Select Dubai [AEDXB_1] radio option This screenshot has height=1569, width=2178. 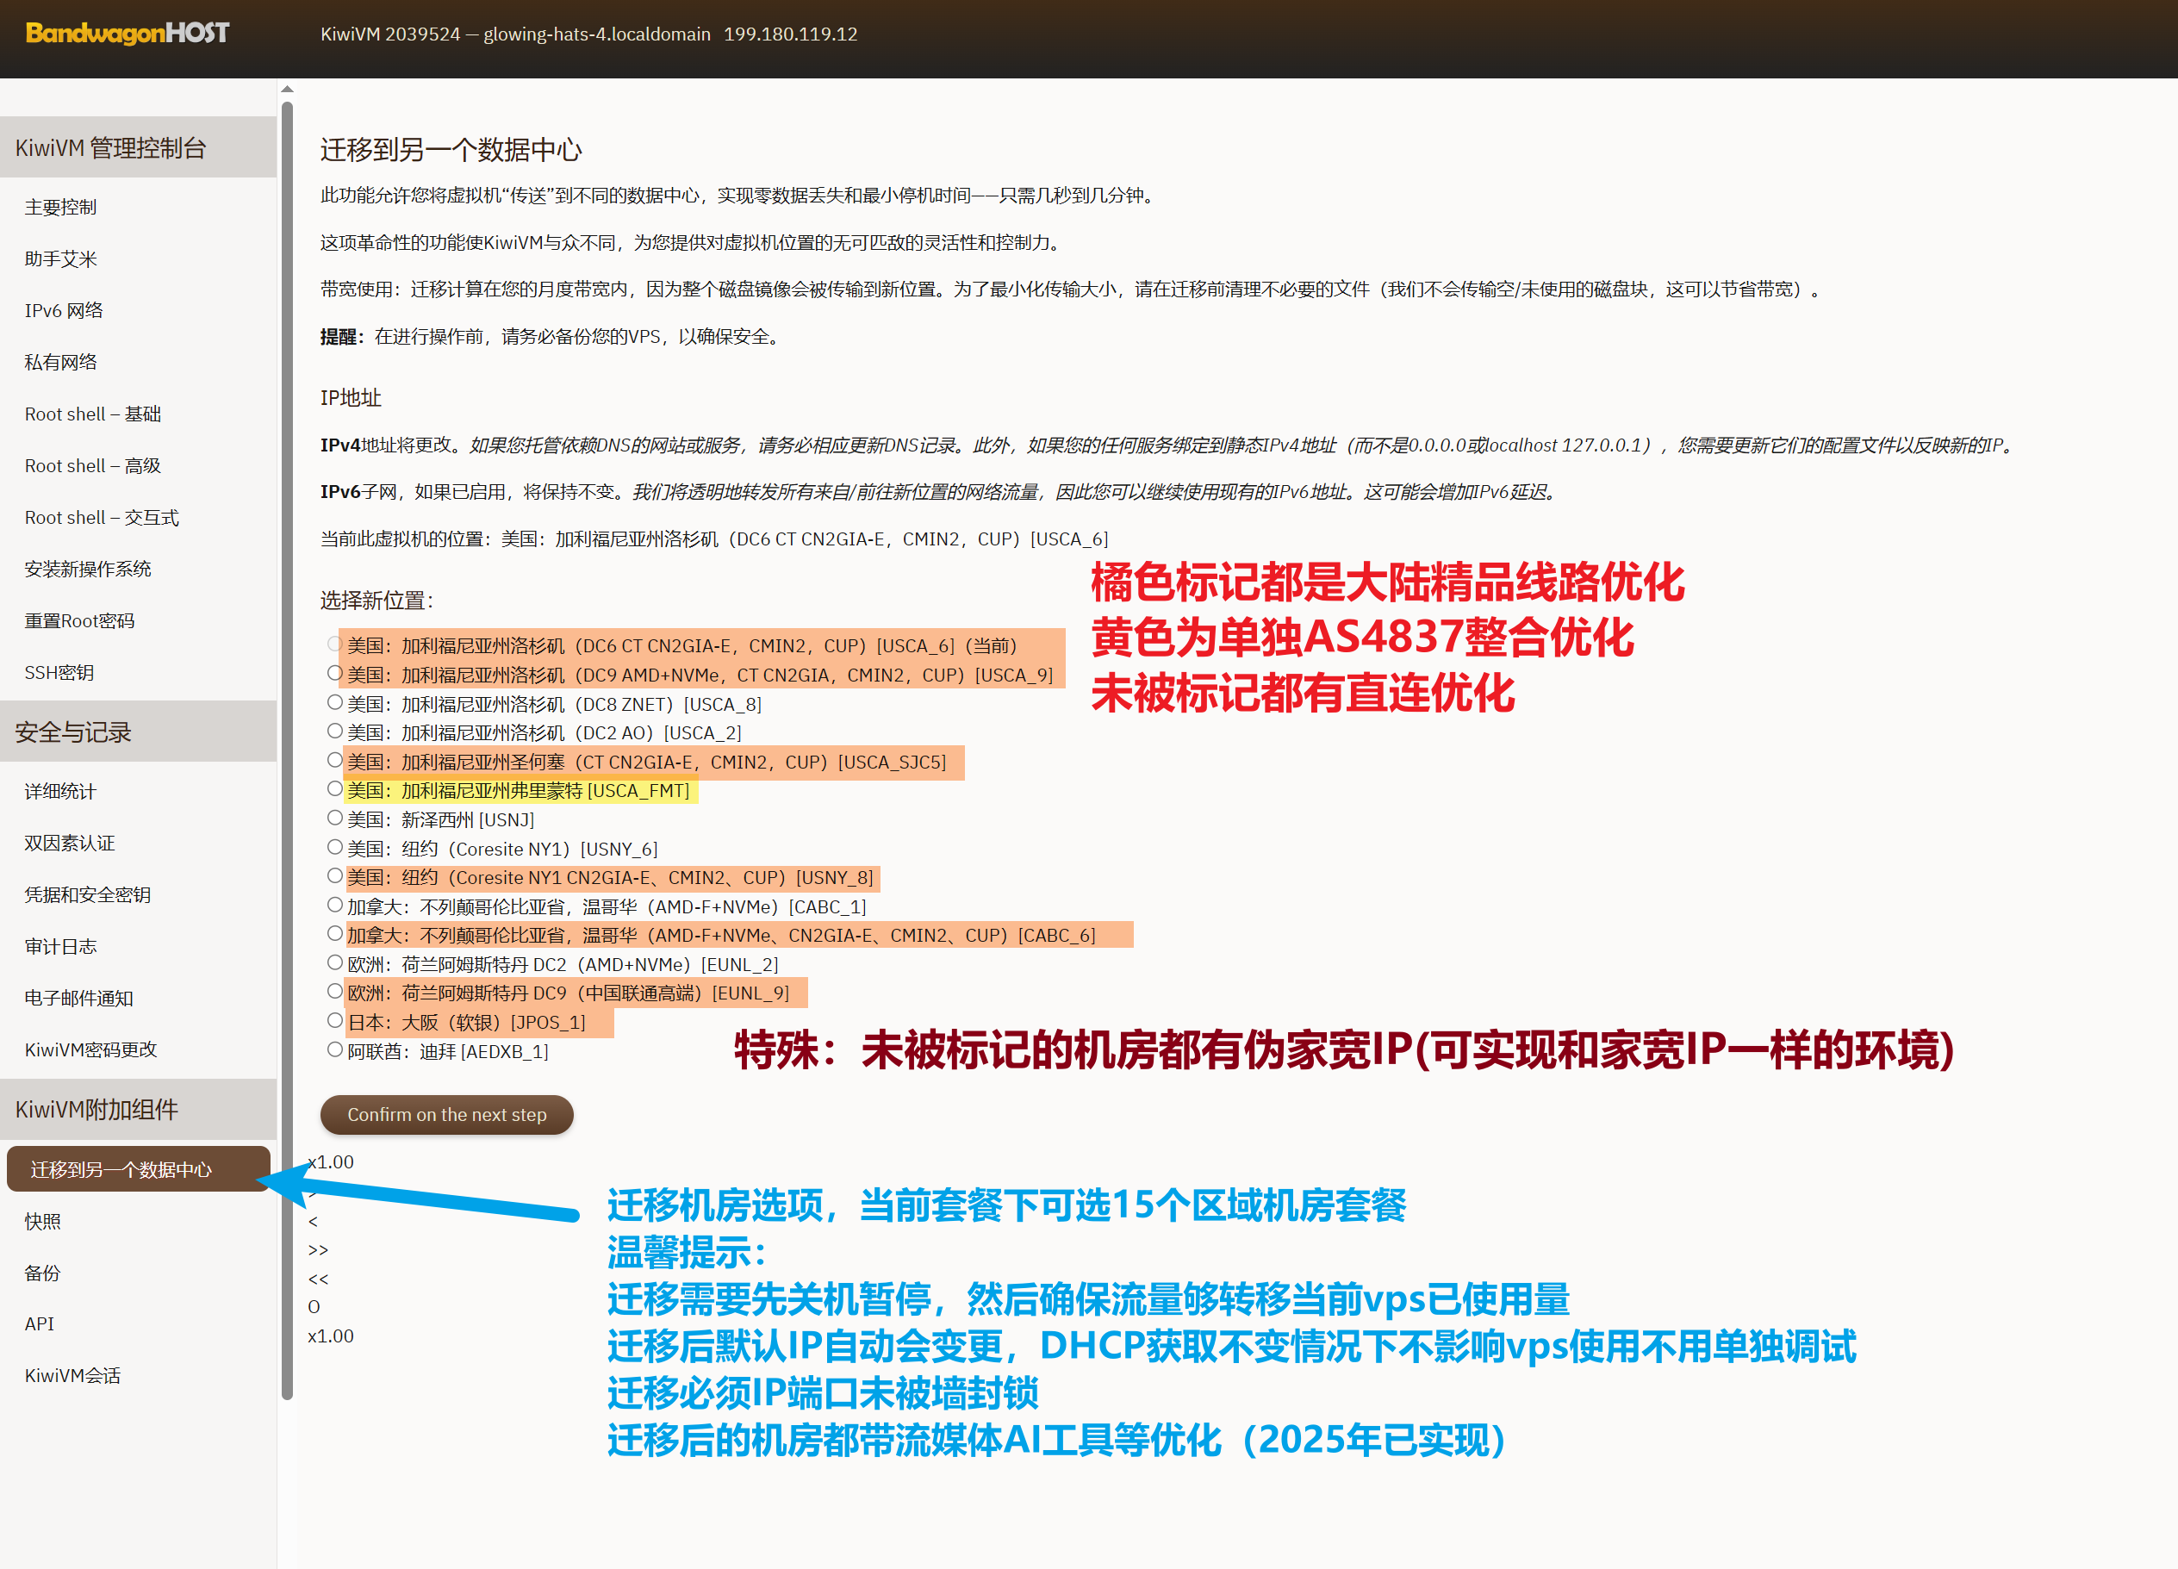coord(335,1049)
